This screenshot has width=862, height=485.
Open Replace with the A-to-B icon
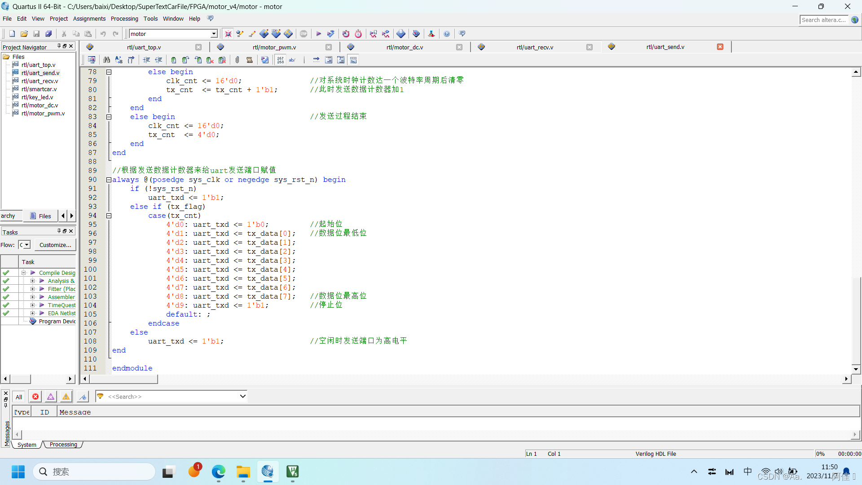coord(119,60)
